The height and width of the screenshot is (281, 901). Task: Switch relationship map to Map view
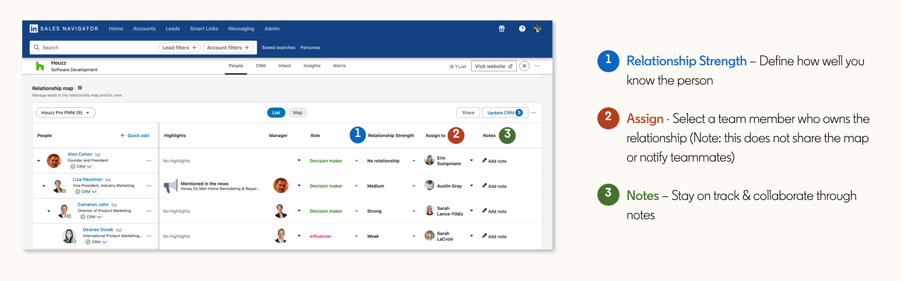297,113
